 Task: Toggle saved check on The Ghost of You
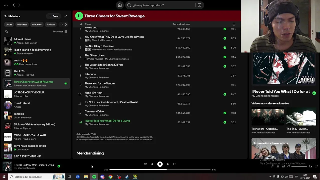tap(225, 57)
